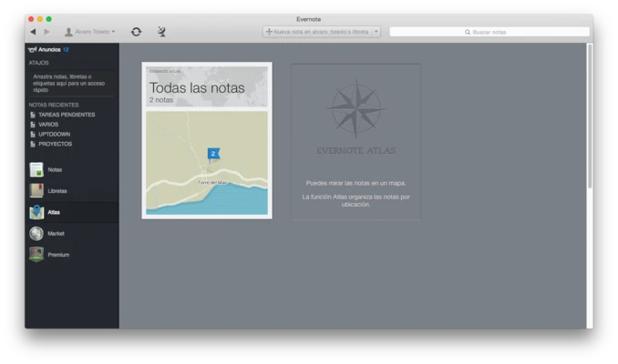Screen dimensions: 618x364
Task: Click the plus icon for new note
Action: point(269,32)
